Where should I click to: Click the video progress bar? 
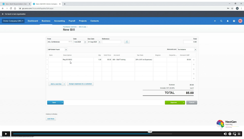click(102, 134)
